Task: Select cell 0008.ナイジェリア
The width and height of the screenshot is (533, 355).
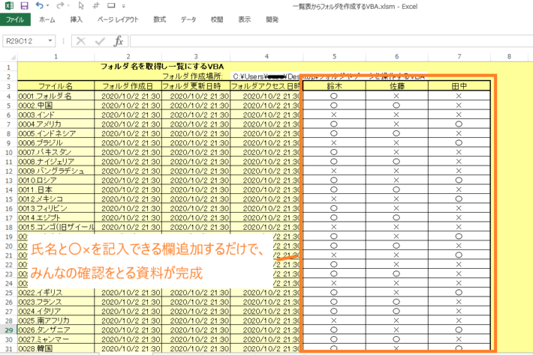Action: click(56, 161)
